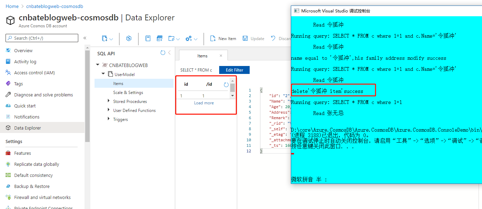Image resolution: width=482 pixels, height=209 pixels.
Task: Click the SELECT * FROM c query text
Action: click(196, 70)
